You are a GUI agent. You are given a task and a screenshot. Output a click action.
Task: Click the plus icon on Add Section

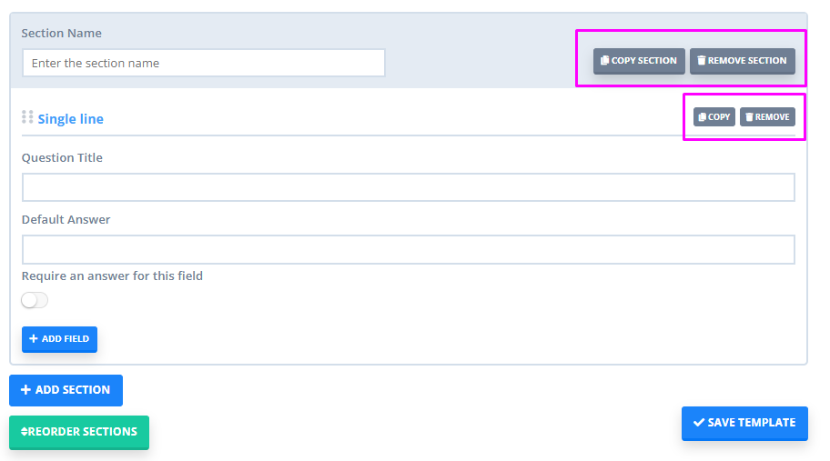click(x=25, y=390)
